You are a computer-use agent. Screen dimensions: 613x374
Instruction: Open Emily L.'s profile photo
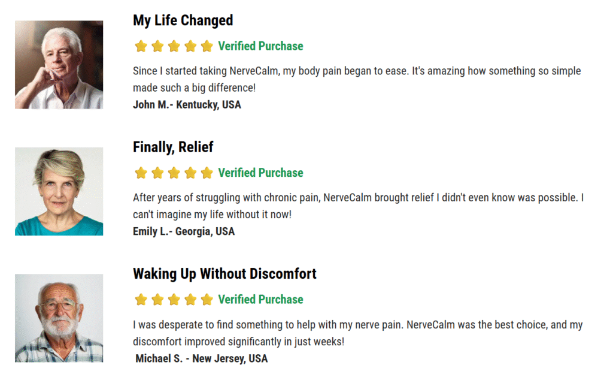tap(59, 191)
